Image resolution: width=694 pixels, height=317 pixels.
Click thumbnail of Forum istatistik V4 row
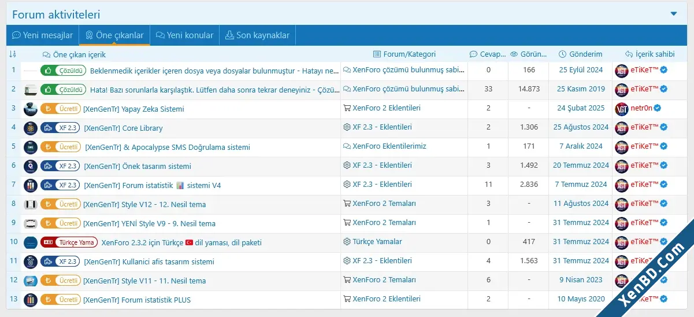point(31,185)
